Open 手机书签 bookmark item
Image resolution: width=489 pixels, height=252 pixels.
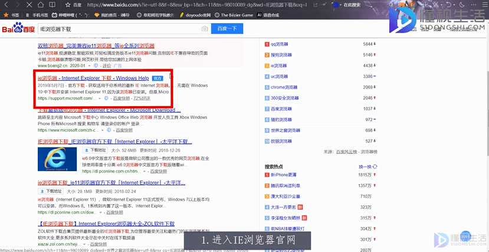click(37, 15)
